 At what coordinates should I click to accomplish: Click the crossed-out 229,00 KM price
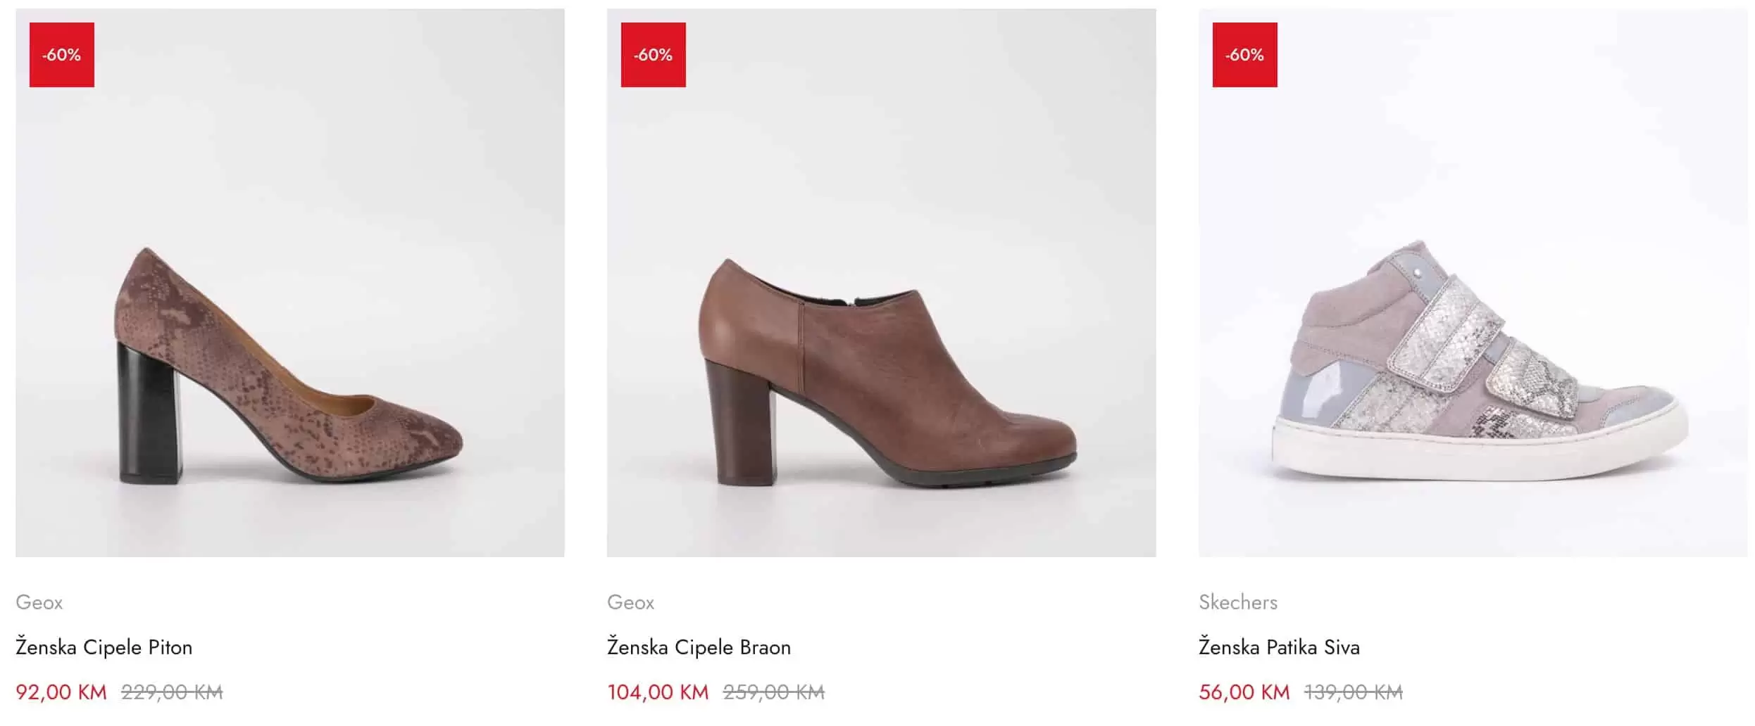tap(172, 692)
